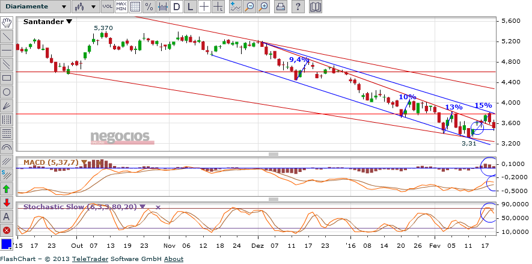Select the arcs drawing tool
The height and width of the screenshot is (264, 532).
(7, 147)
